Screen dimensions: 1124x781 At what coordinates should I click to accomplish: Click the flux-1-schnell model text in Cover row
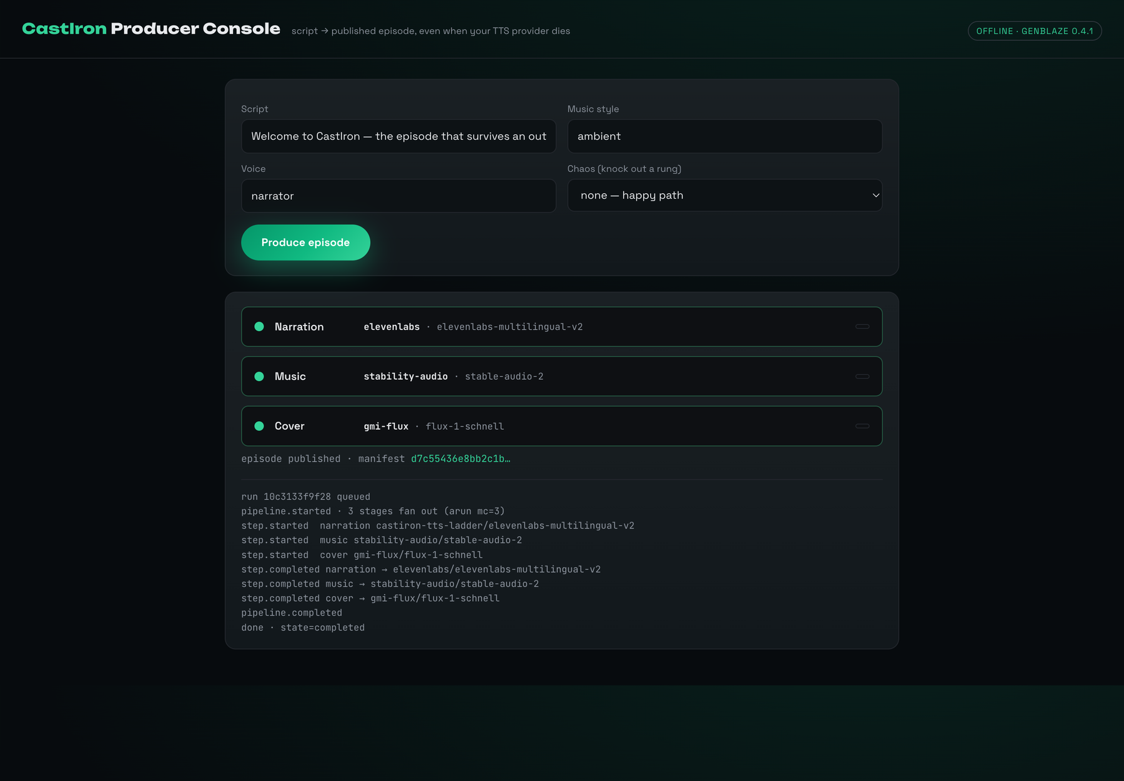click(465, 426)
